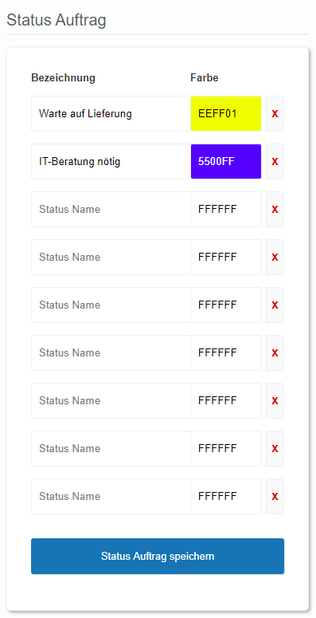Delete the fourth status row

(x=275, y=257)
